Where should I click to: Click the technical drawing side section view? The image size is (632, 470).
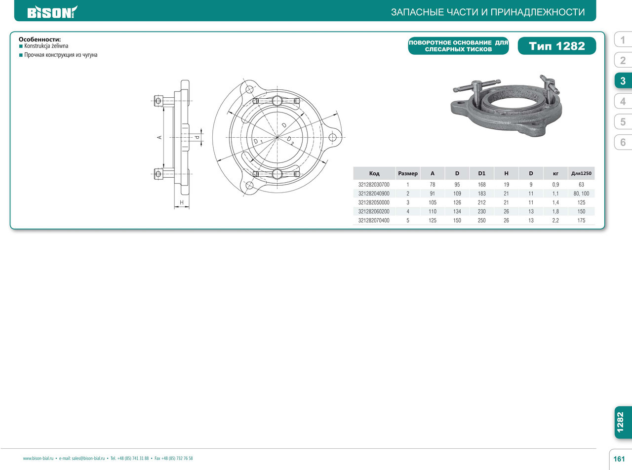pyautogui.click(x=176, y=143)
